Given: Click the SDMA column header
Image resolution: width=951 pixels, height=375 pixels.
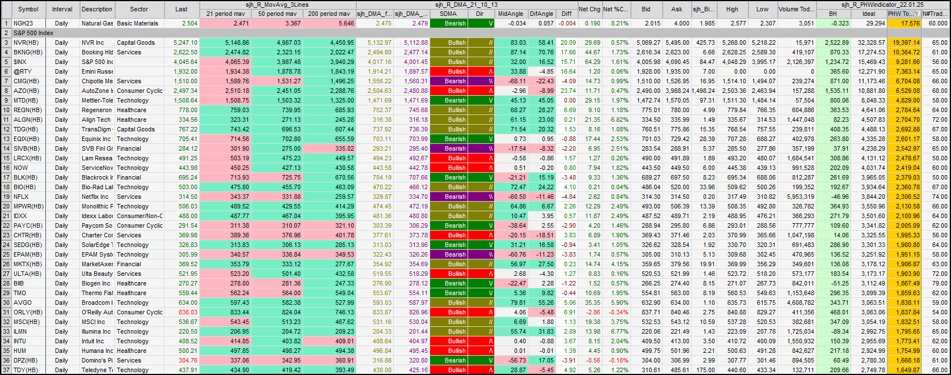Looking at the screenshot, I should 448,14.
